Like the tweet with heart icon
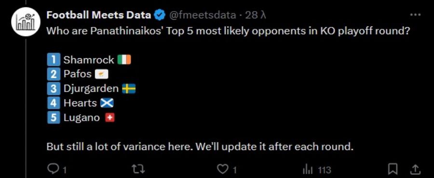Image resolution: width=434 pixels, height=178 pixels. coord(222,169)
